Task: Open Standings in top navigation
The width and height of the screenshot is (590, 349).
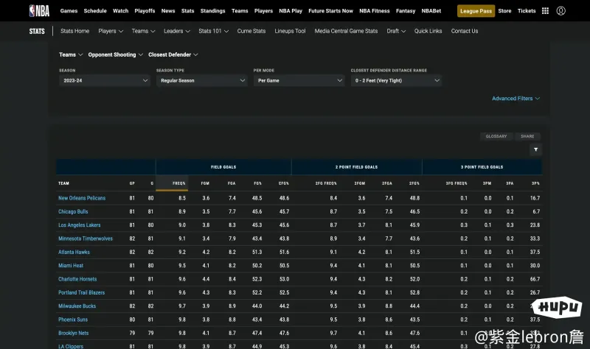Action: pyautogui.click(x=212, y=11)
